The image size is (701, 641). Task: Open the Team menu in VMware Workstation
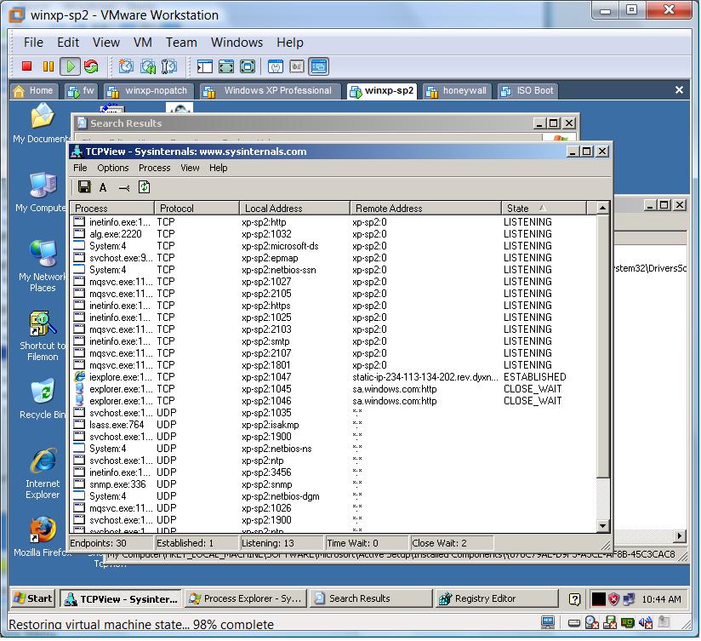[x=181, y=43]
